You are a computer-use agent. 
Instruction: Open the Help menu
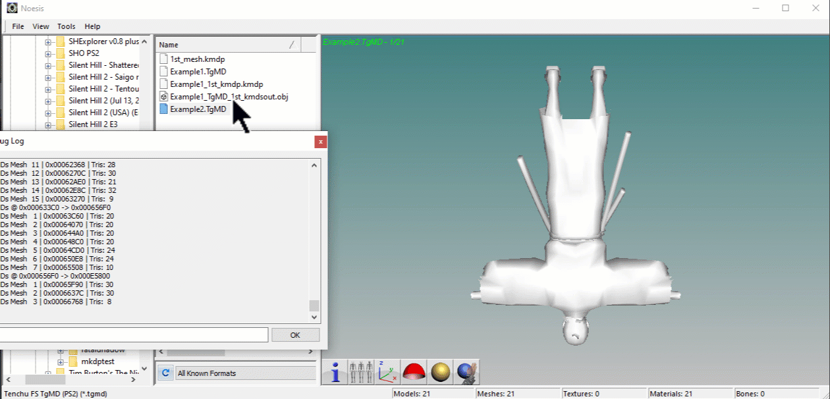click(92, 26)
